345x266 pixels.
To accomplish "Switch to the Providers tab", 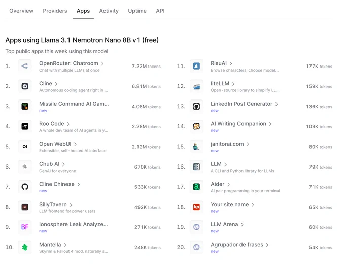I will [55, 11].
